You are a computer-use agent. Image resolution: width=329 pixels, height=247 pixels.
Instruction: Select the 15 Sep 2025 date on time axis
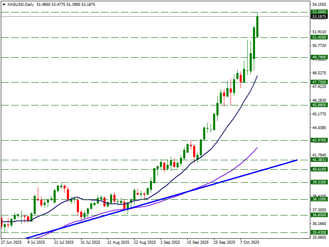(x=197, y=242)
